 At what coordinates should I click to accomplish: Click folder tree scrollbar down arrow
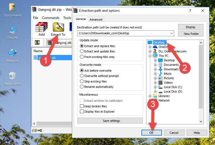coord(201,122)
